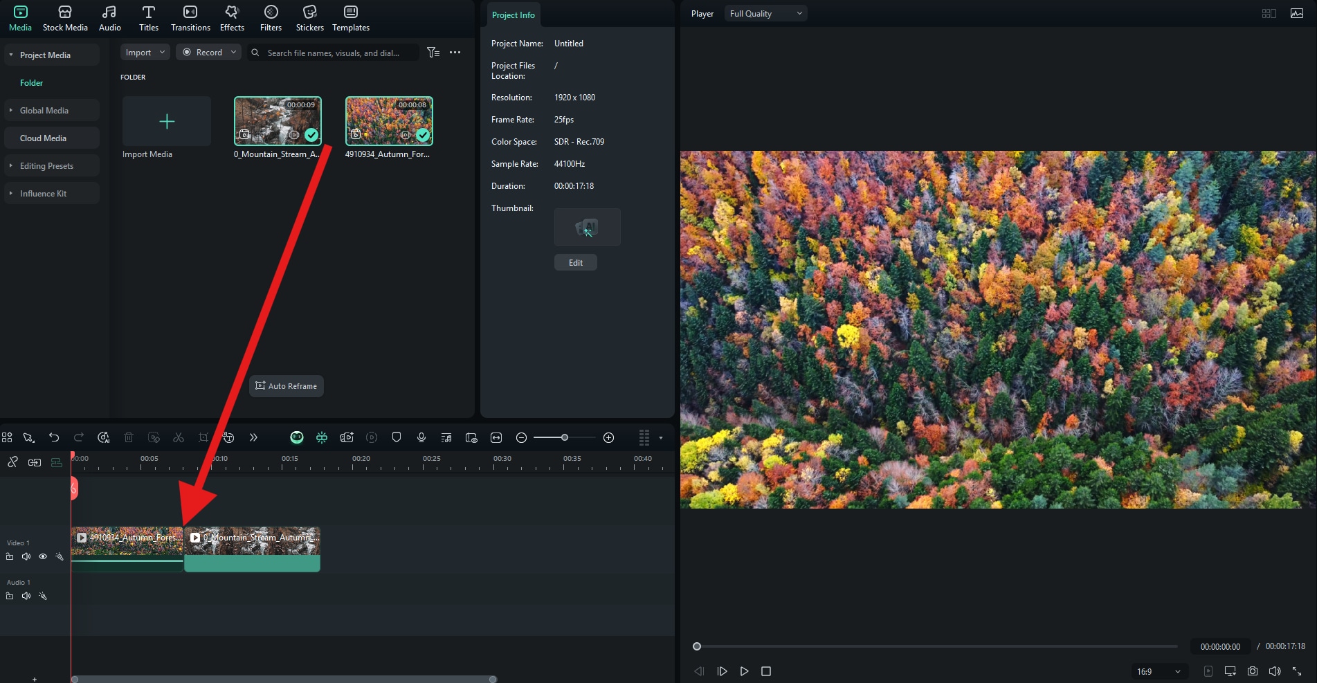
Task: Click the zoom in plus button on timeline
Action: click(x=609, y=437)
